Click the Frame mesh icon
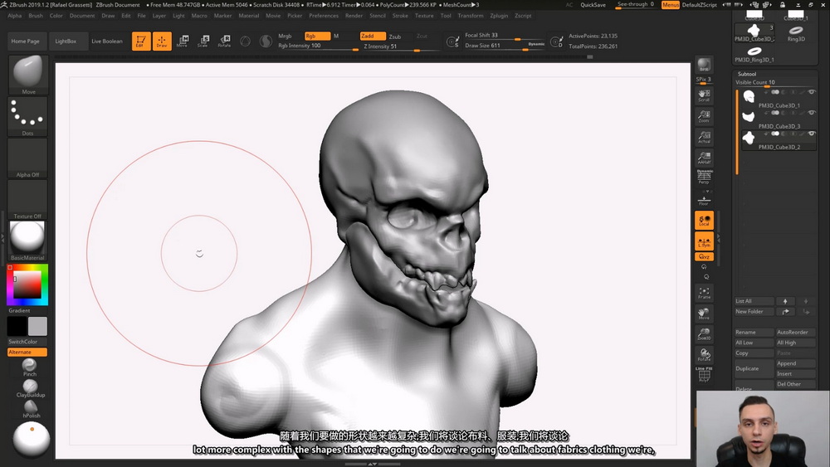 704,293
